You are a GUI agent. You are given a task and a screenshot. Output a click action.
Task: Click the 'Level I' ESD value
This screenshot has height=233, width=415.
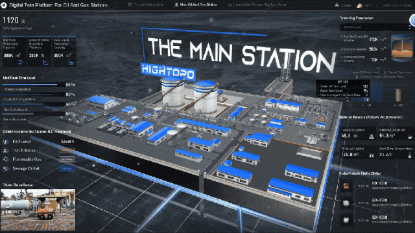pyautogui.click(x=67, y=142)
